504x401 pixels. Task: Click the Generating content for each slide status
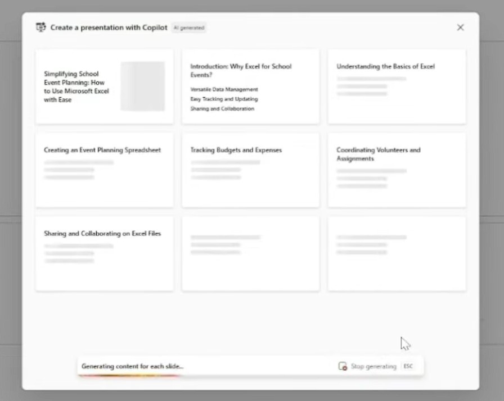click(132, 366)
